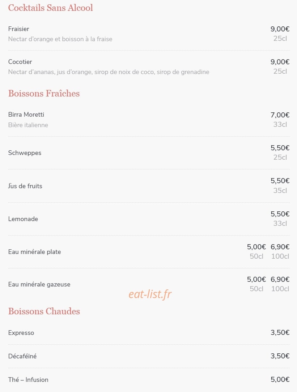297x392 pixels.
Task: Click the Cocktails Sans Alcool heading
Action: pos(50,8)
